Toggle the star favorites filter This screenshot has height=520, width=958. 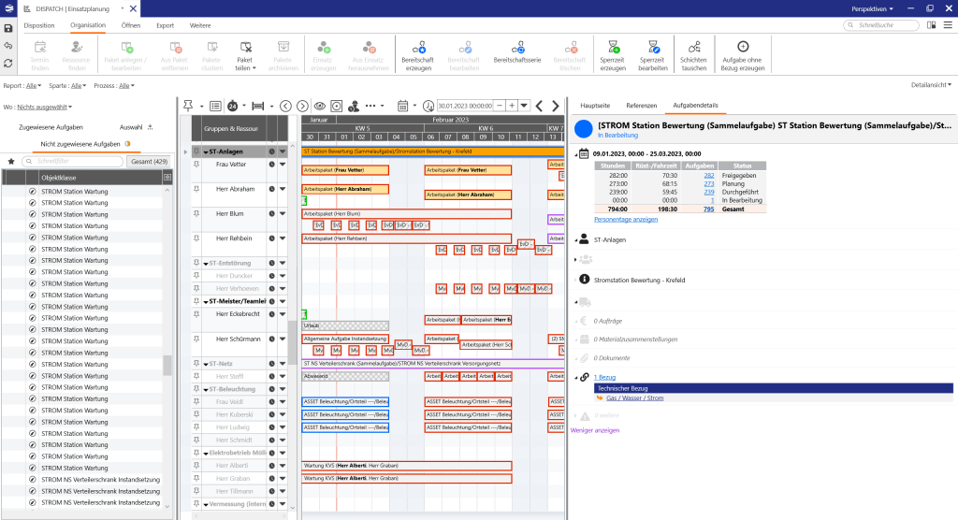point(11,161)
